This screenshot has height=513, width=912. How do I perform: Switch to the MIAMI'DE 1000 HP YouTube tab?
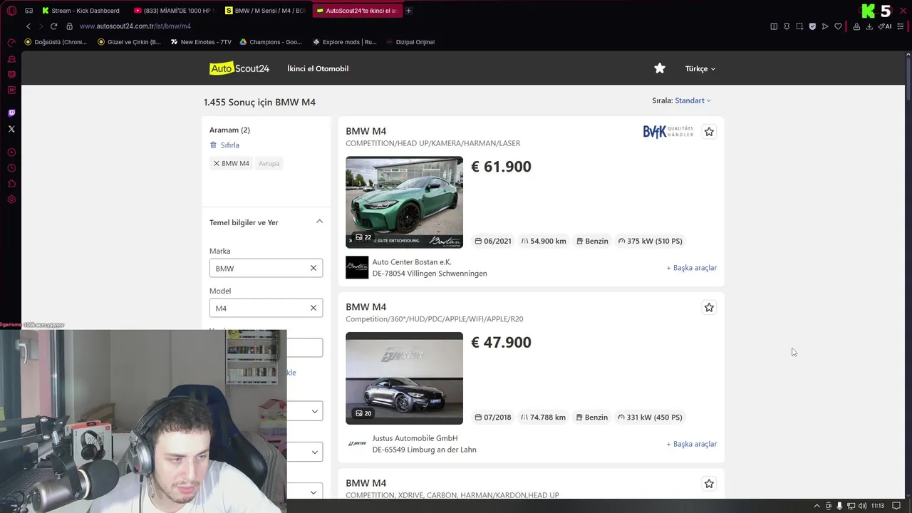(173, 11)
